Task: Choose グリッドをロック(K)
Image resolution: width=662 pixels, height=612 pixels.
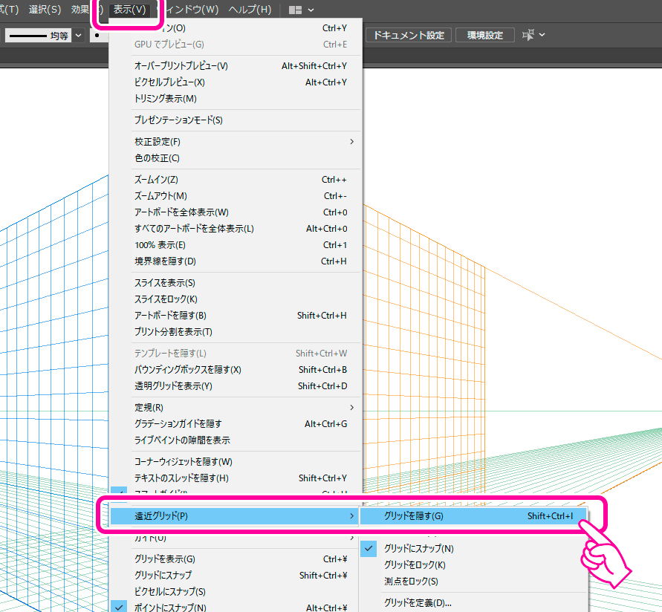Action: click(x=473, y=565)
